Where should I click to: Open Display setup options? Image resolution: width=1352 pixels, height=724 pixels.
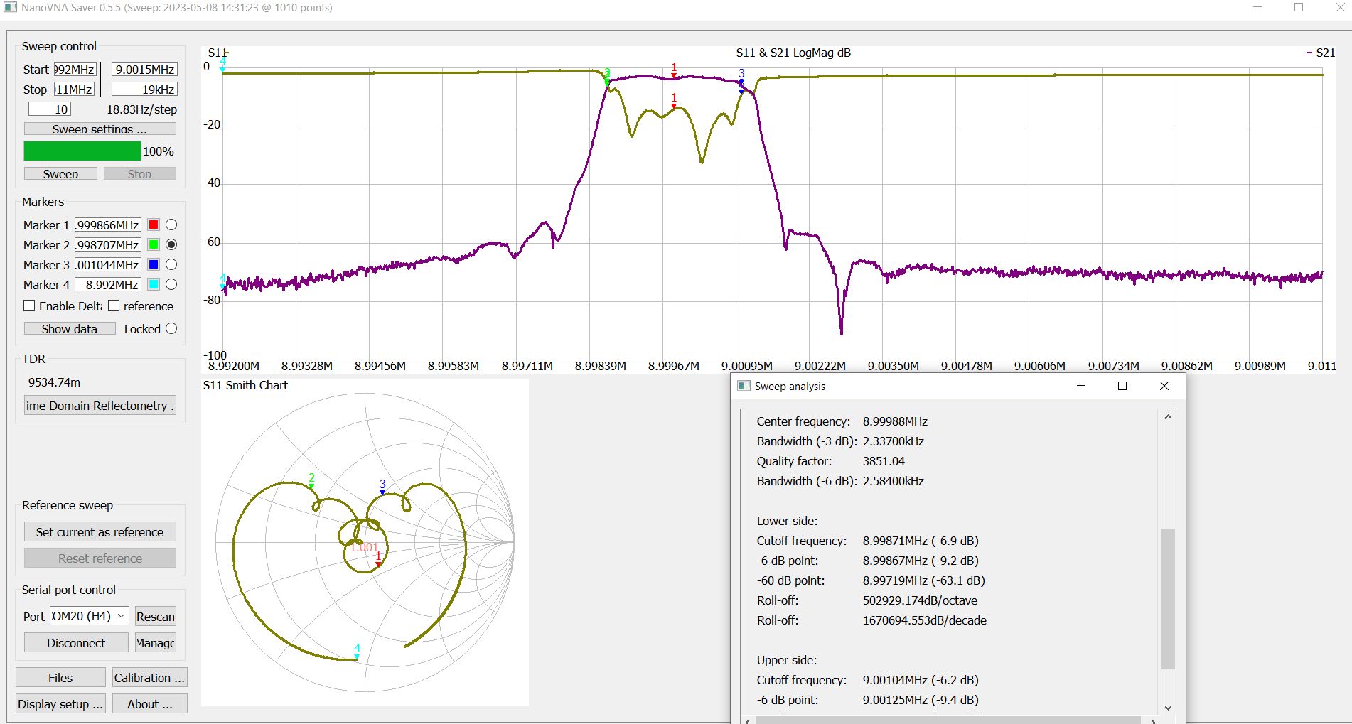pos(60,703)
